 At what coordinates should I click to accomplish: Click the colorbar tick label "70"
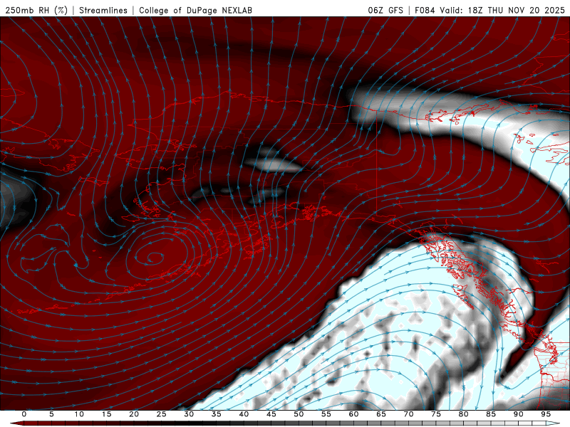(408, 414)
